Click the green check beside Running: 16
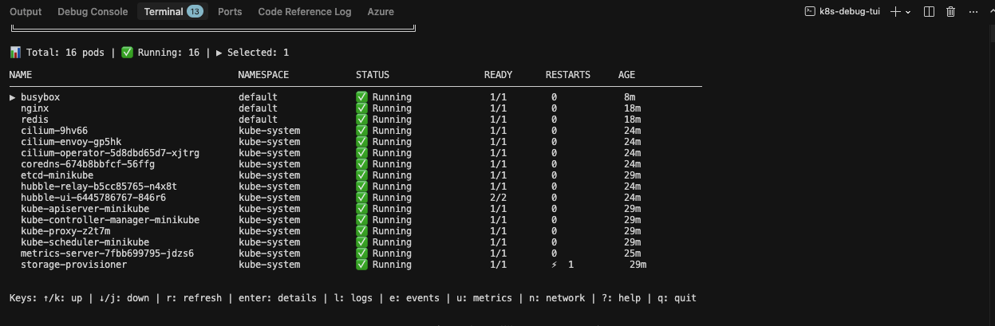 pyautogui.click(x=127, y=53)
